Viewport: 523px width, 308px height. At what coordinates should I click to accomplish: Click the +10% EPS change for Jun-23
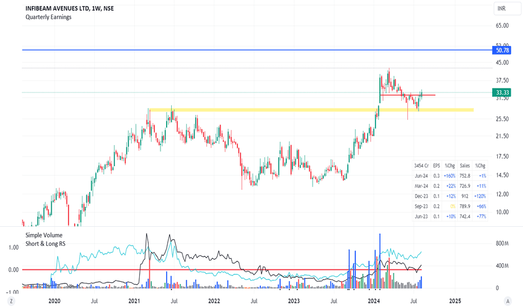[x=450, y=216]
